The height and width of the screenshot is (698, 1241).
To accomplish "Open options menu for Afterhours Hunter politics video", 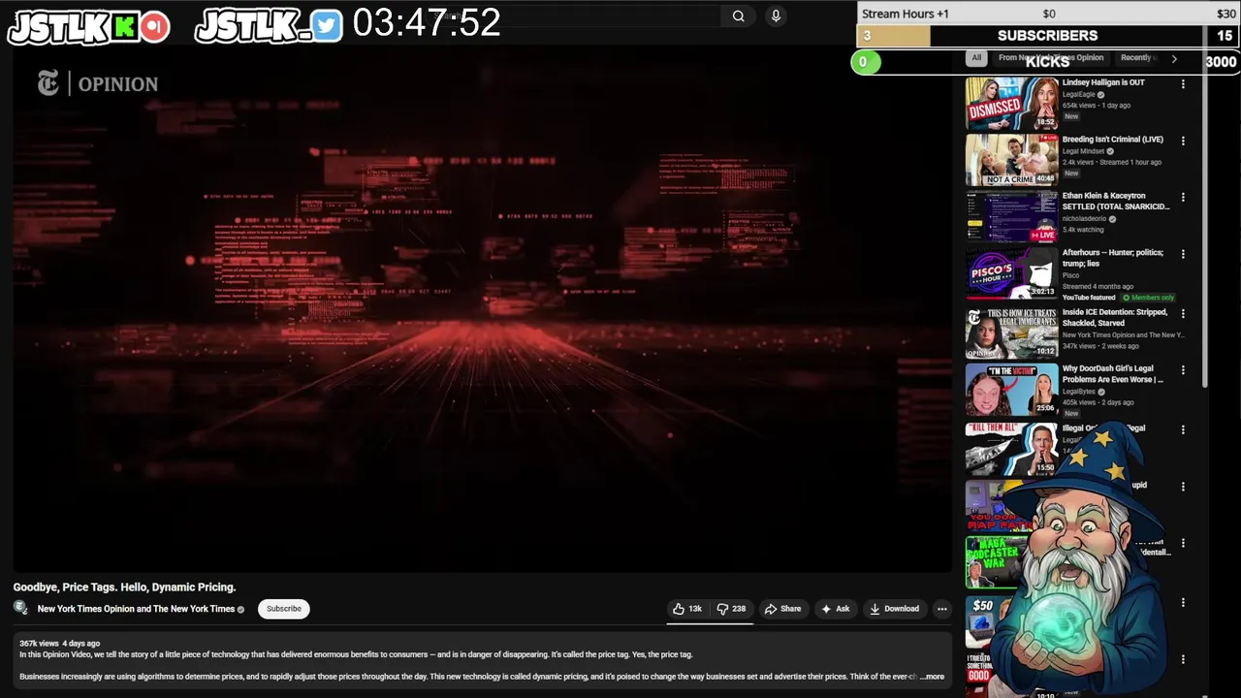I will [1183, 254].
